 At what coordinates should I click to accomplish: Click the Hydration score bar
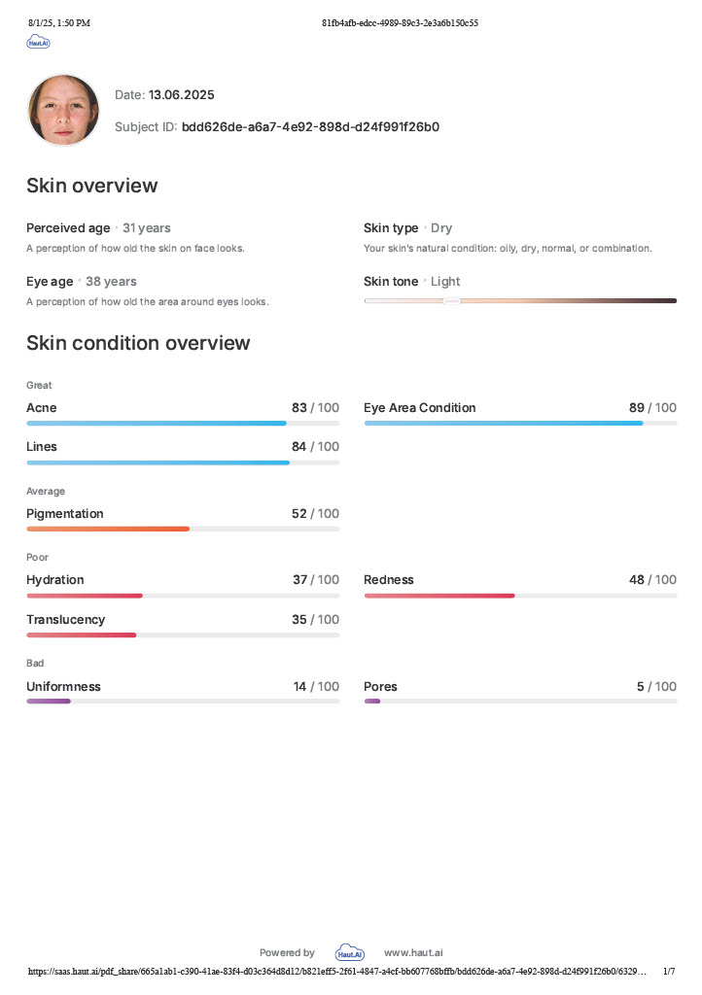point(183,596)
